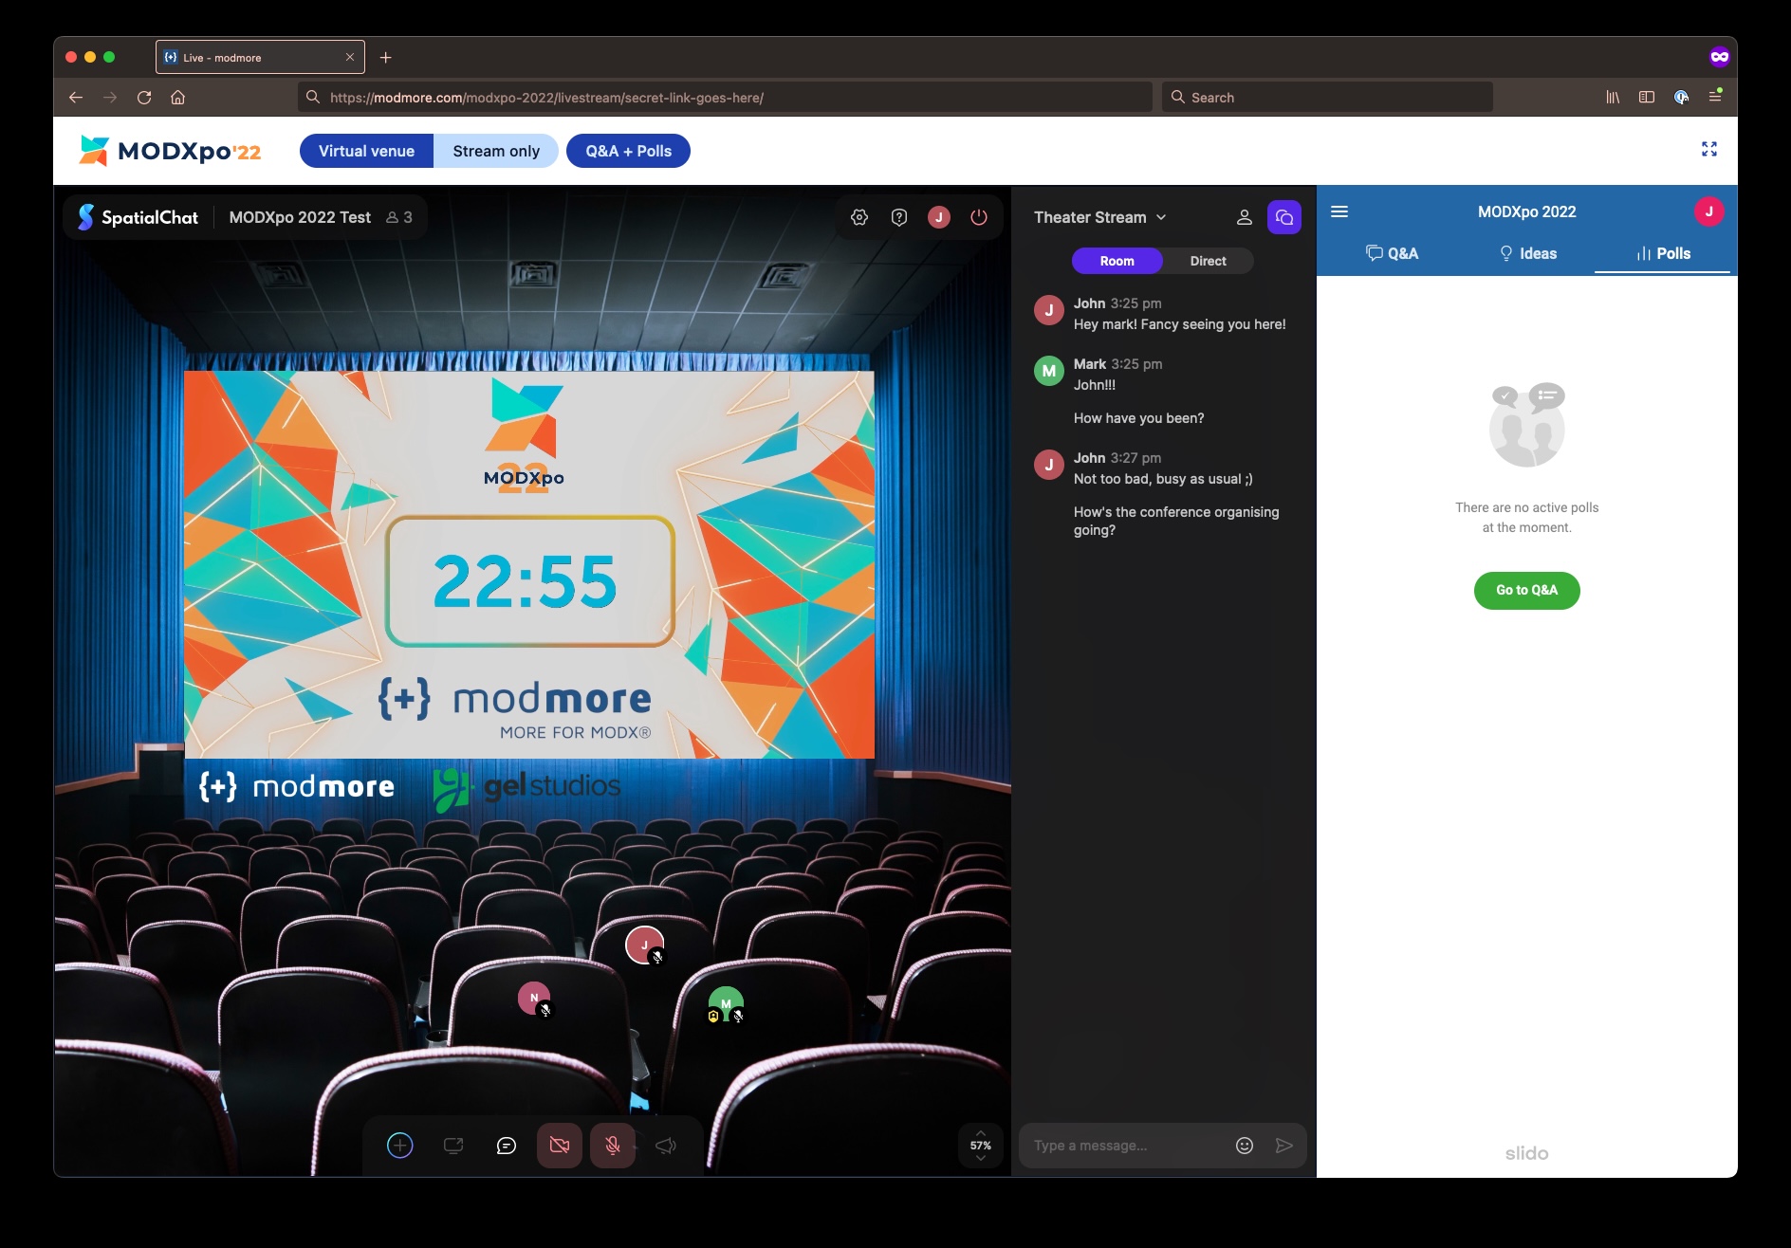Viewport: 1791px width, 1248px height.
Task: Activate the megaphone broadcast
Action: [x=666, y=1146]
